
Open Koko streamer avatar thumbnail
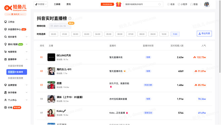pos(51,113)
